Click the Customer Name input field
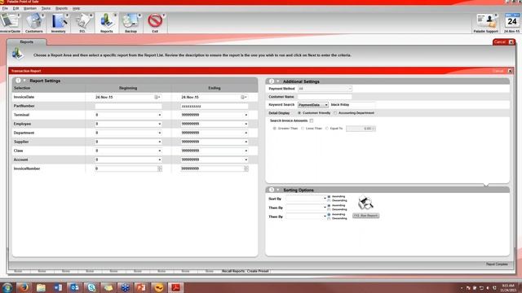The height and width of the screenshot is (293, 522). [x=325, y=97]
